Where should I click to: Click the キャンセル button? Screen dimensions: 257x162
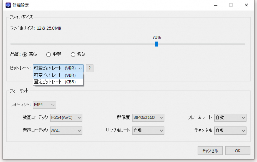click(x=210, y=150)
